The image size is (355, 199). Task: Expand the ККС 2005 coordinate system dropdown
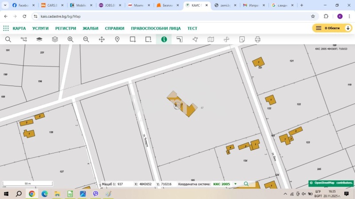235,184
